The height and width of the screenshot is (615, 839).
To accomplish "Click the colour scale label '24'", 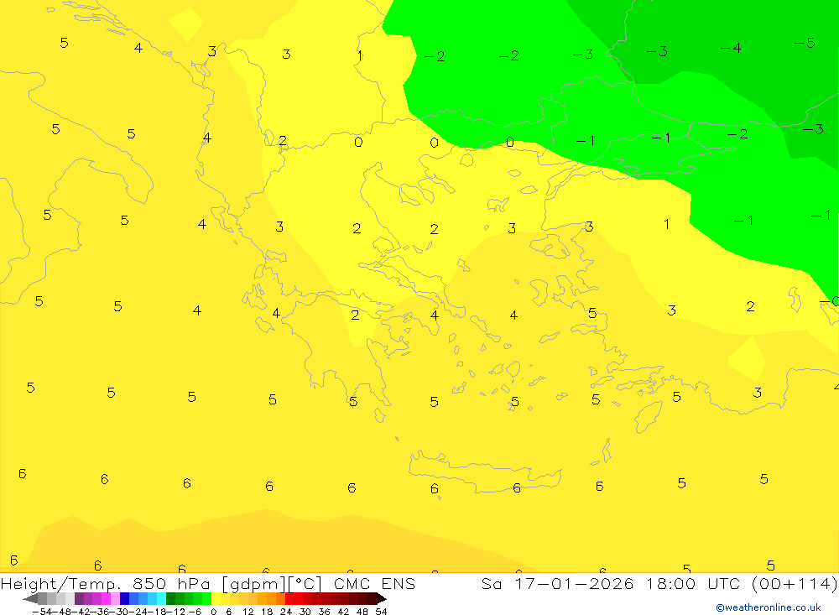I will pos(286,612).
